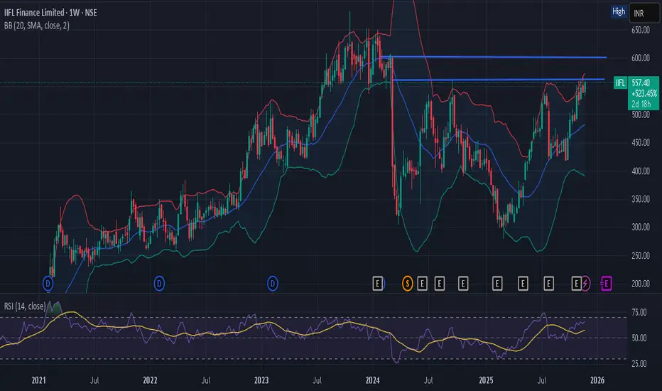Click the 300.00 price axis label
The height and width of the screenshot is (391, 662).
coord(641,227)
